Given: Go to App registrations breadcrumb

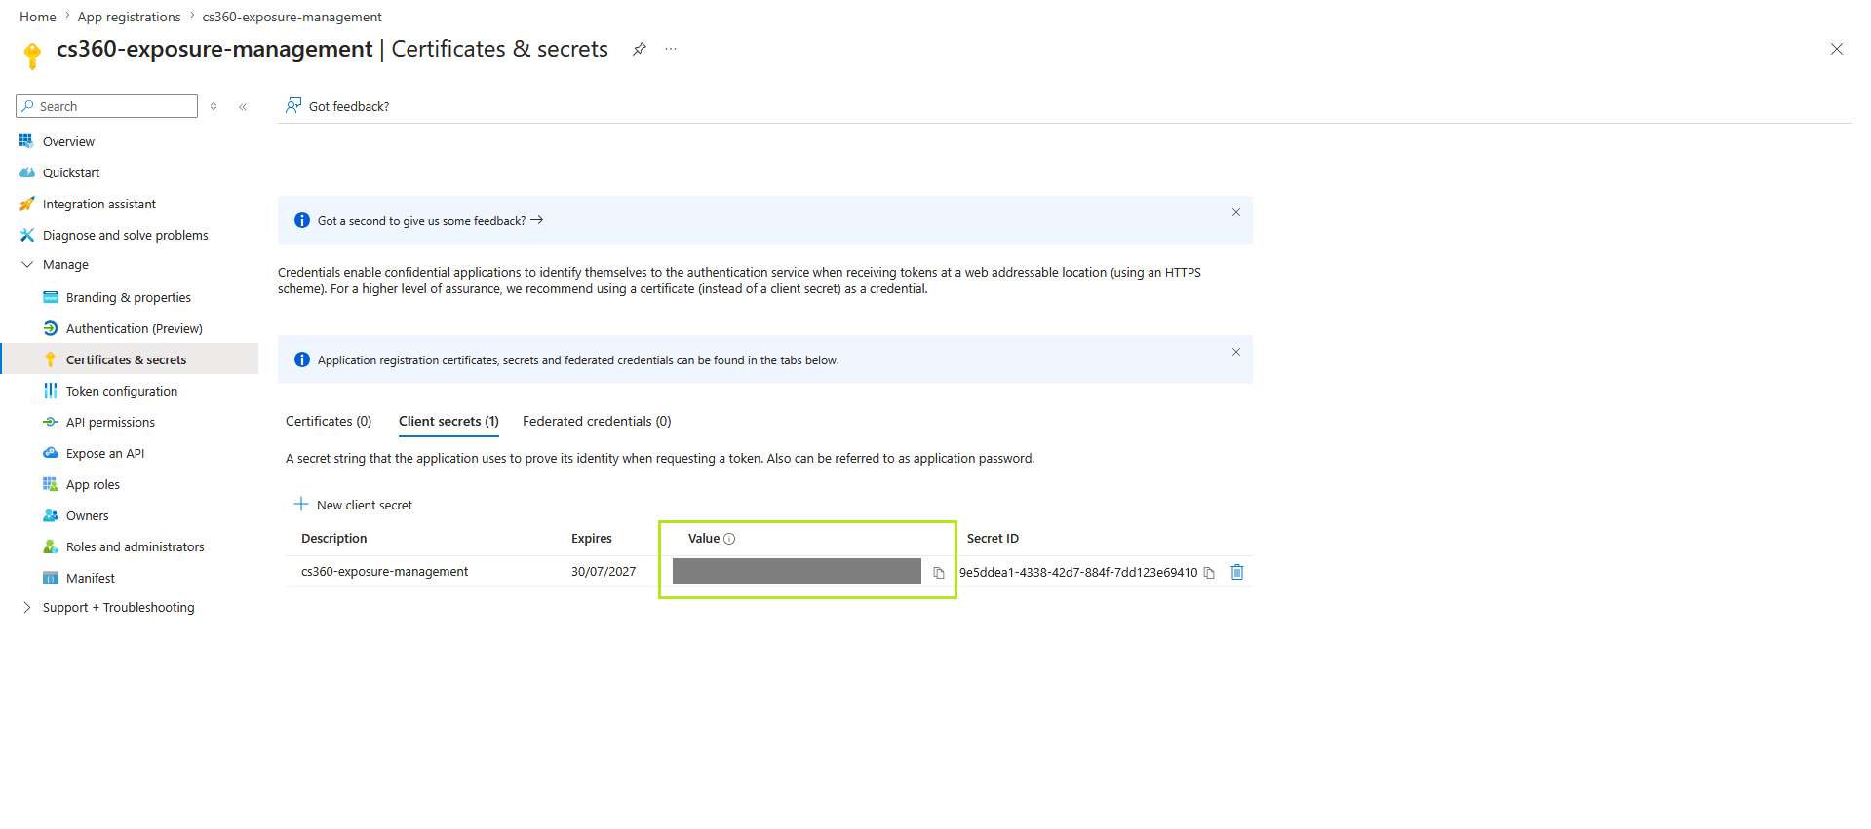Looking at the screenshot, I should click(x=130, y=17).
